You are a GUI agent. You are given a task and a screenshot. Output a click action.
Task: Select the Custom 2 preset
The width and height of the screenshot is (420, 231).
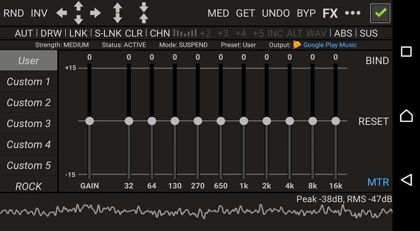[x=28, y=102]
